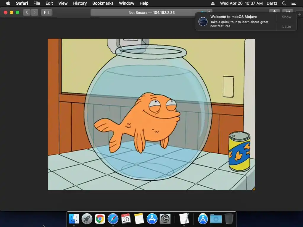303x227 pixels.
Task: Open Spotlight search magnifier icon
Action: pyautogui.click(x=284, y=3)
